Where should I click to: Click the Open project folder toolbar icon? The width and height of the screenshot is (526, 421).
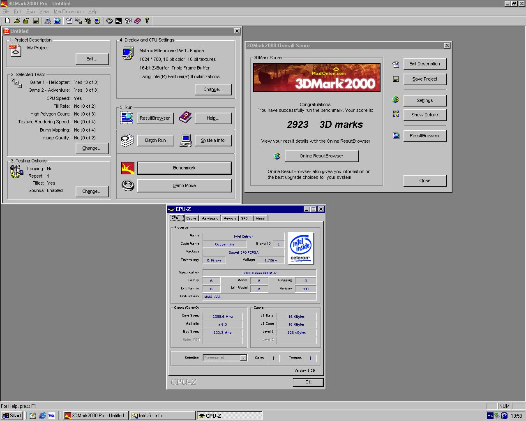coord(17,21)
